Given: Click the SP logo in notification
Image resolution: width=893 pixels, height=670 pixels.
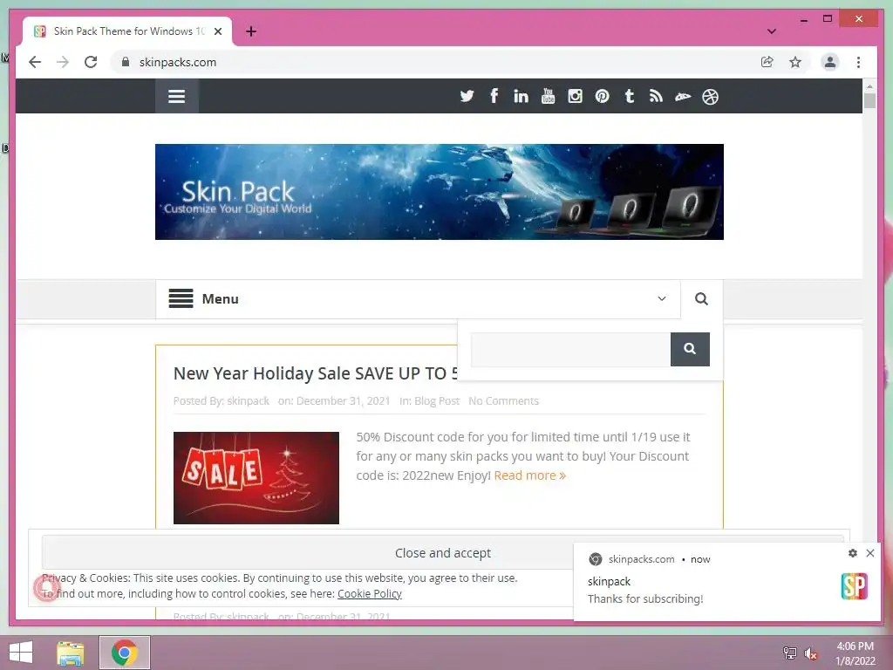Looking at the screenshot, I should pyautogui.click(x=855, y=585).
